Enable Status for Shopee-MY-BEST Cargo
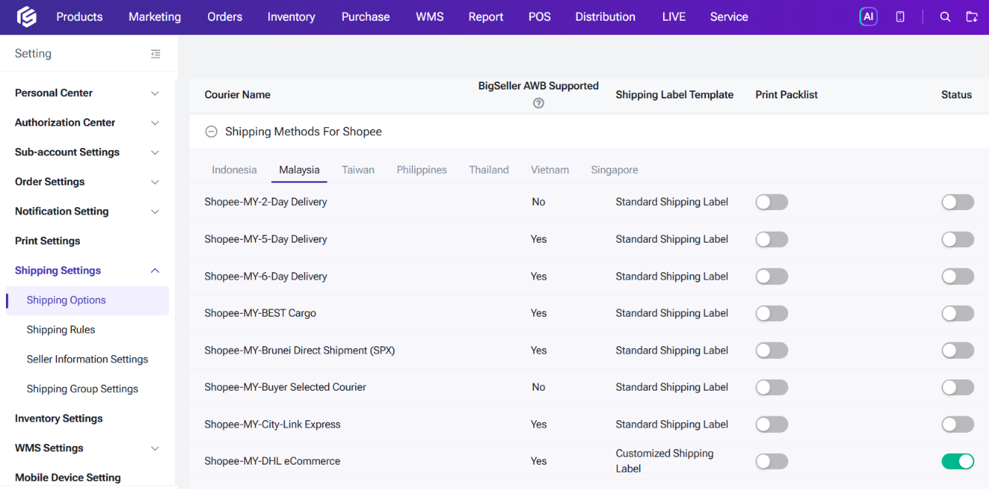 click(958, 313)
